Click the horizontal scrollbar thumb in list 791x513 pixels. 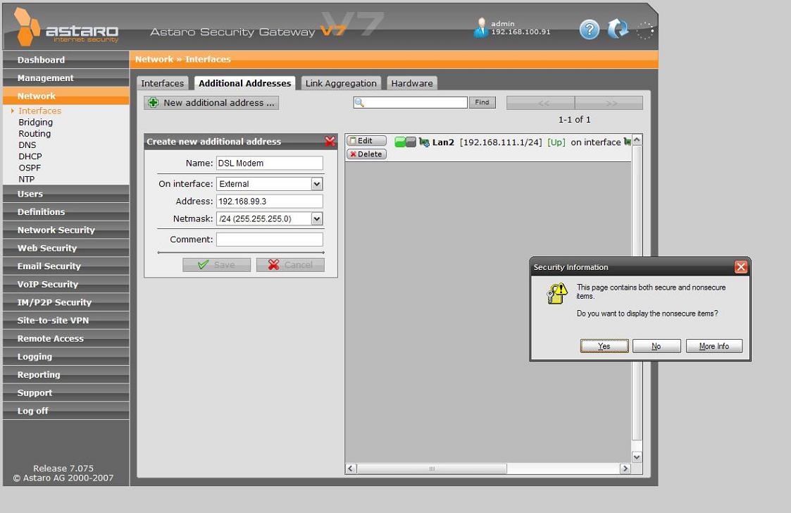pyautogui.click(x=432, y=469)
